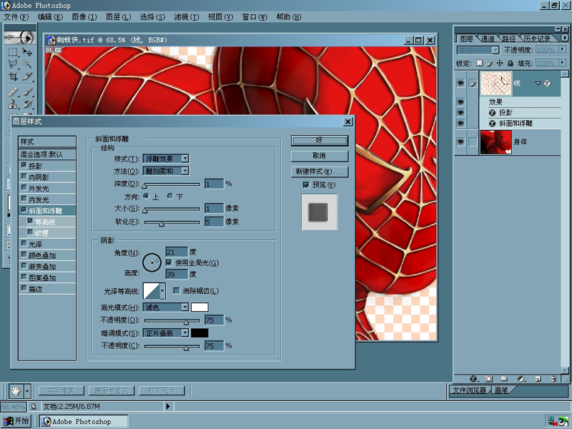Enable the 纹理 sub-option checkbox
The image size is (572, 429).
[30, 232]
